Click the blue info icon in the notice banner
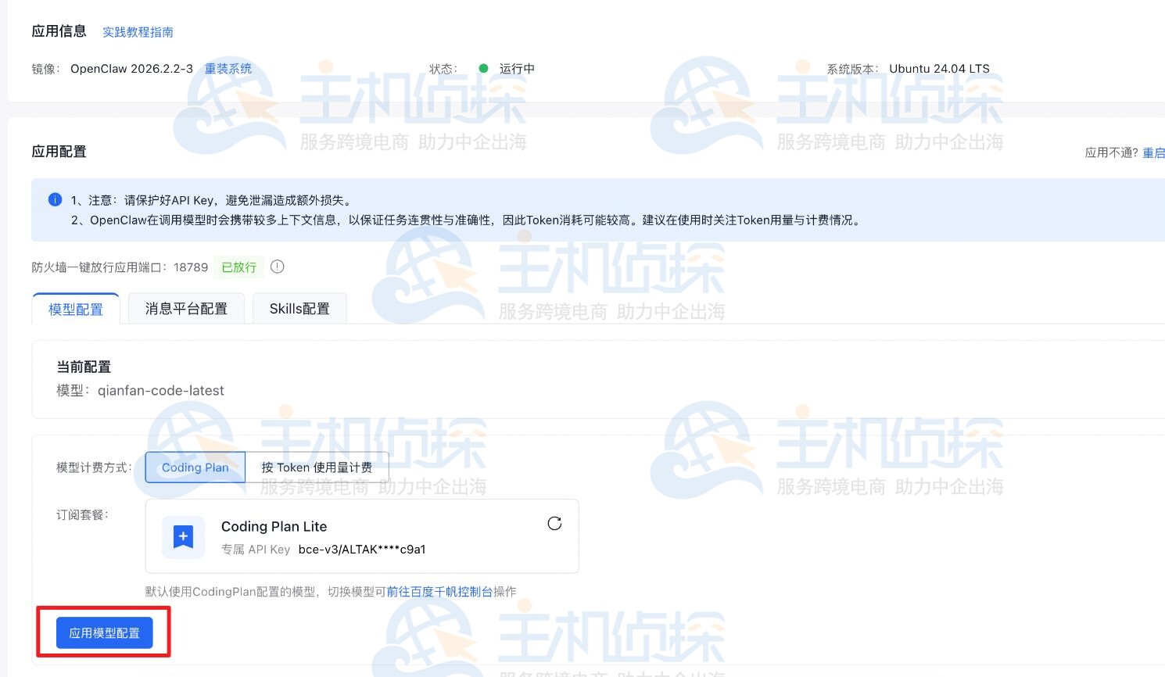Screen dimensions: 1165x677 55,200
